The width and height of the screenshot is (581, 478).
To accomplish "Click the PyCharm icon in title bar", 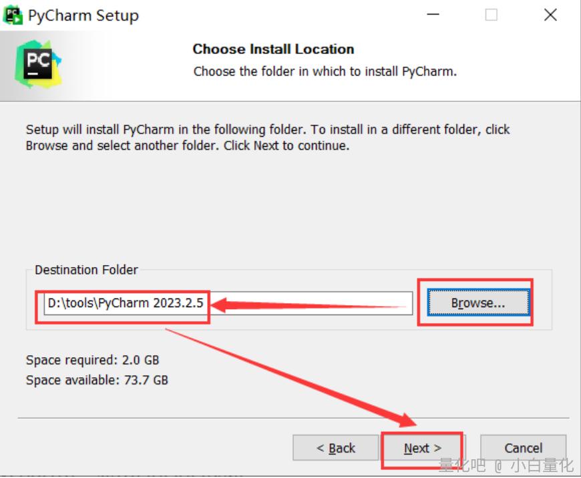I will (x=13, y=15).
